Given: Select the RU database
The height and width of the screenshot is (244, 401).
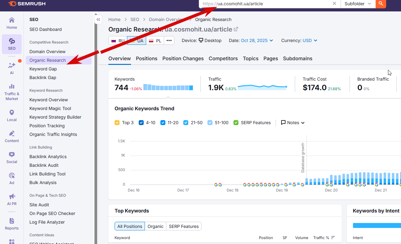Looking at the screenshot, I should tap(118, 41).
